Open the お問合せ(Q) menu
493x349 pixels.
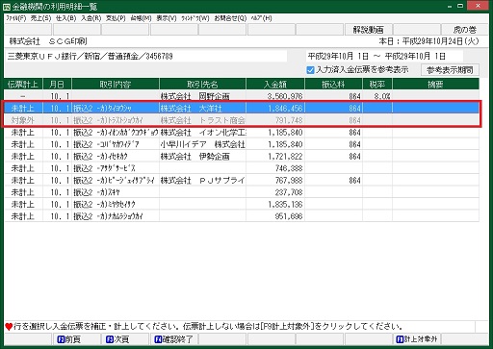tap(230, 18)
